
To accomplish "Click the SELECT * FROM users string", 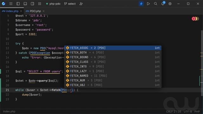I will point(44,72).
